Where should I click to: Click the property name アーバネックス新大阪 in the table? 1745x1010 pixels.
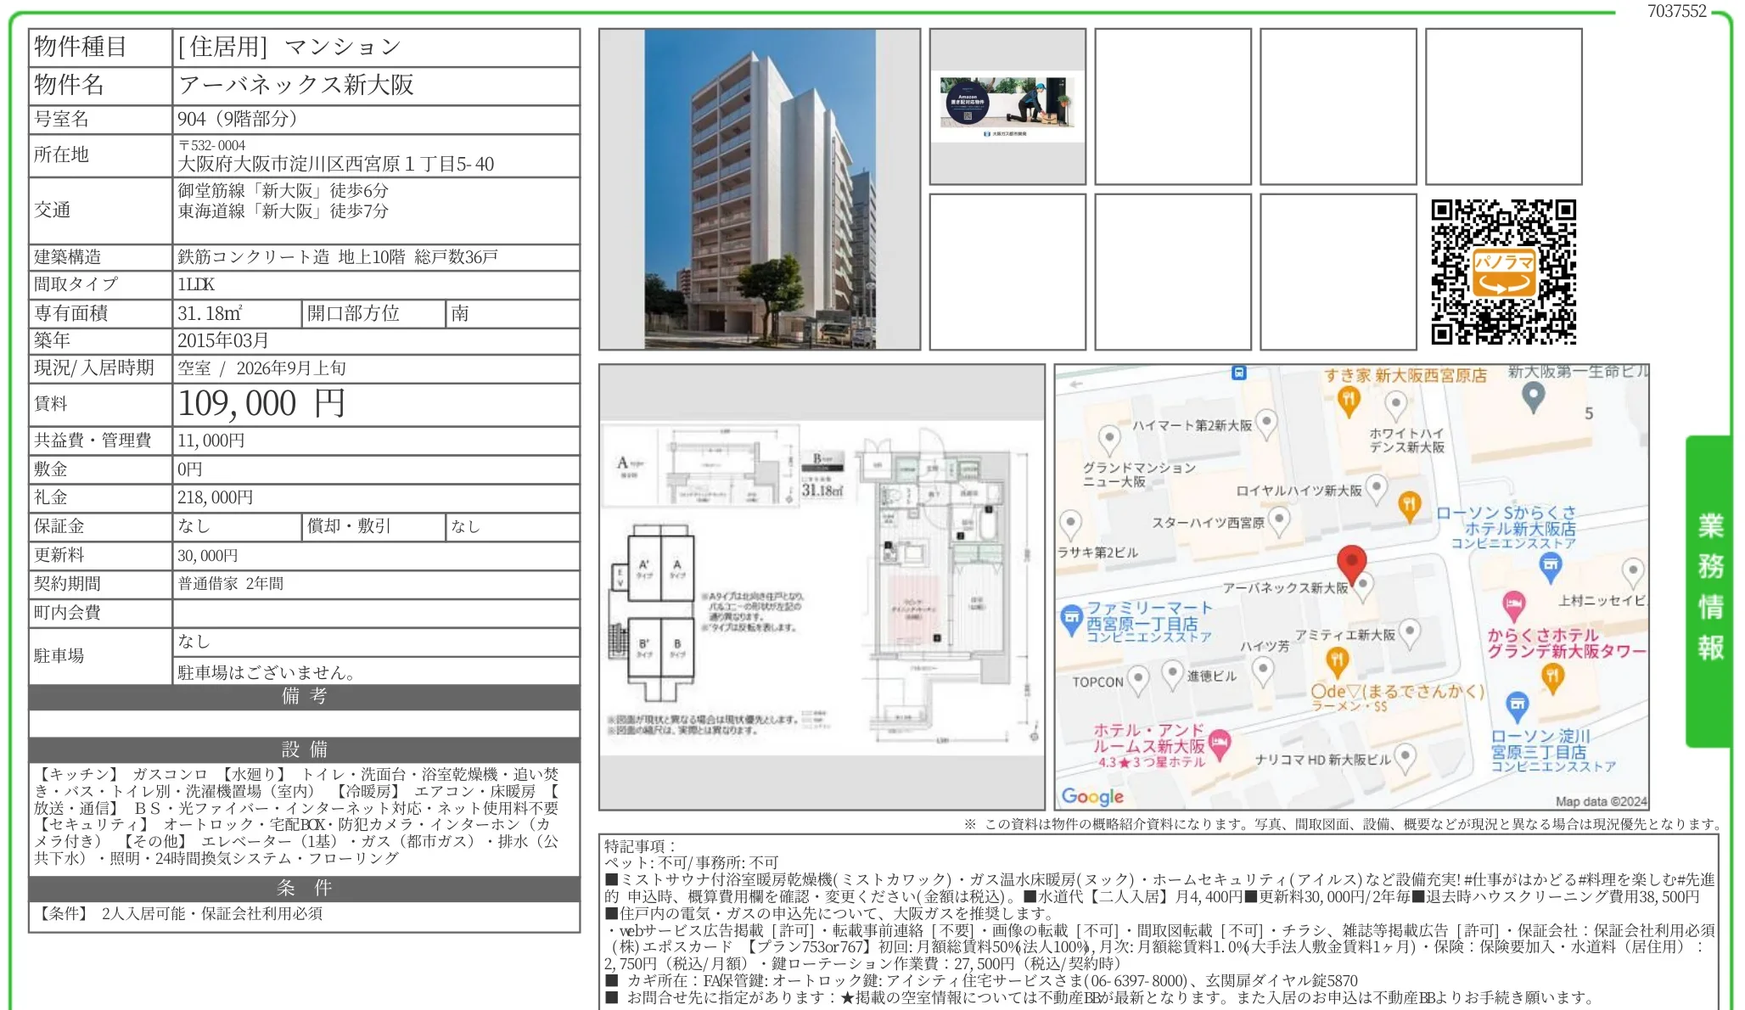pyautogui.click(x=295, y=85)
